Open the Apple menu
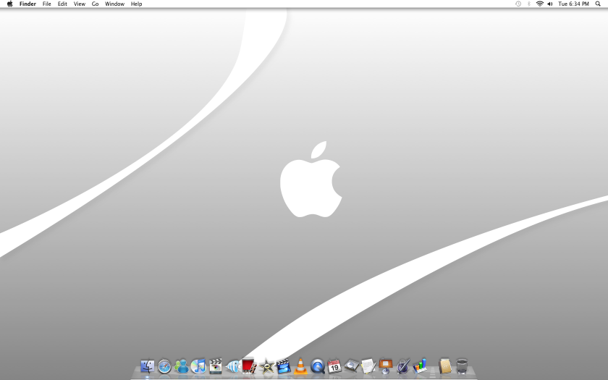The width and height of the screenshot is (608, 380). point(9,4)
